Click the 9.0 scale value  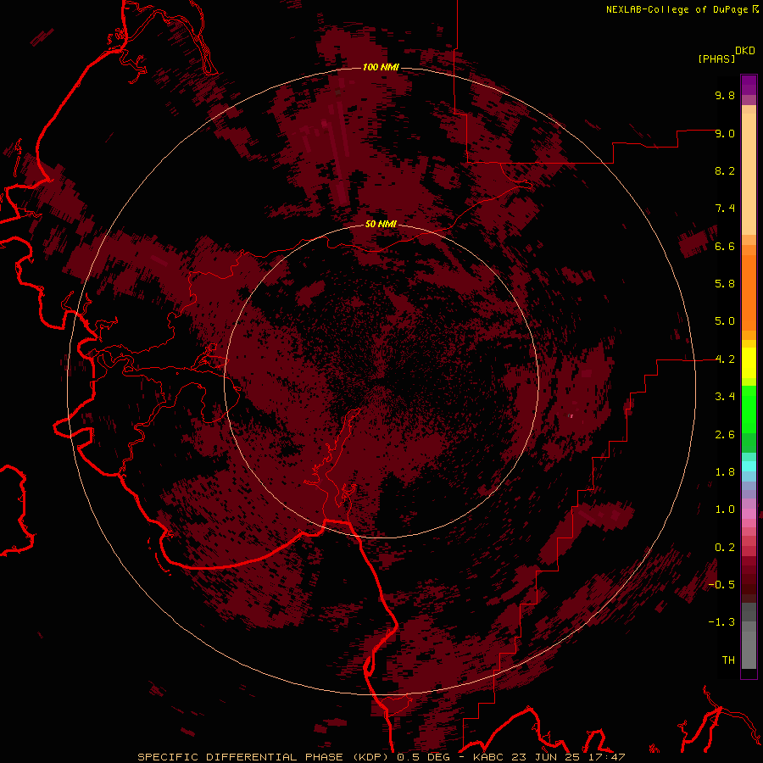tap(725, 133)
